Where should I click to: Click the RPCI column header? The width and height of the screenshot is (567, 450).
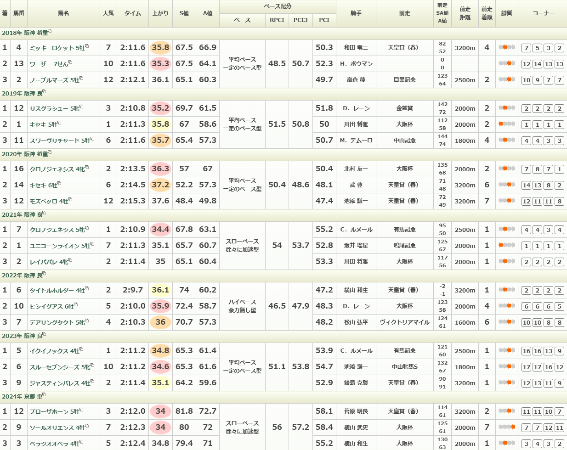[277, 20]
